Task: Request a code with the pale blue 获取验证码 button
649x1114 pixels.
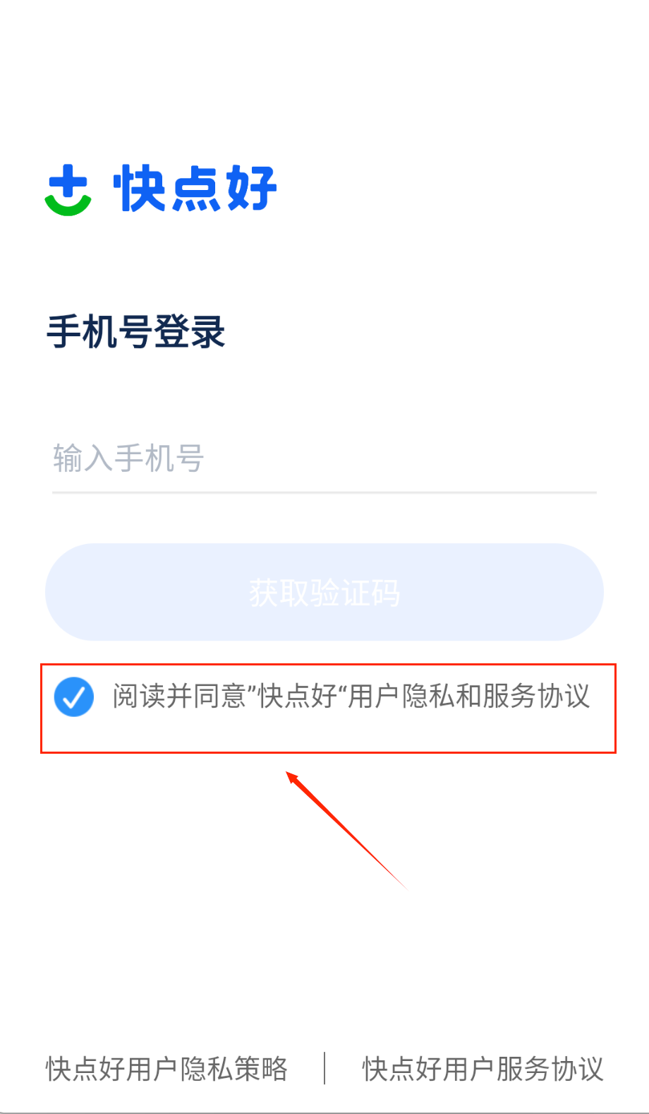Action: pos(324,592)
